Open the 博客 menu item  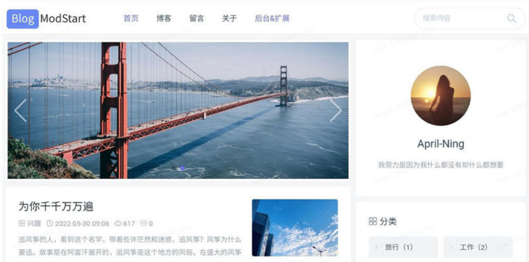163,18
